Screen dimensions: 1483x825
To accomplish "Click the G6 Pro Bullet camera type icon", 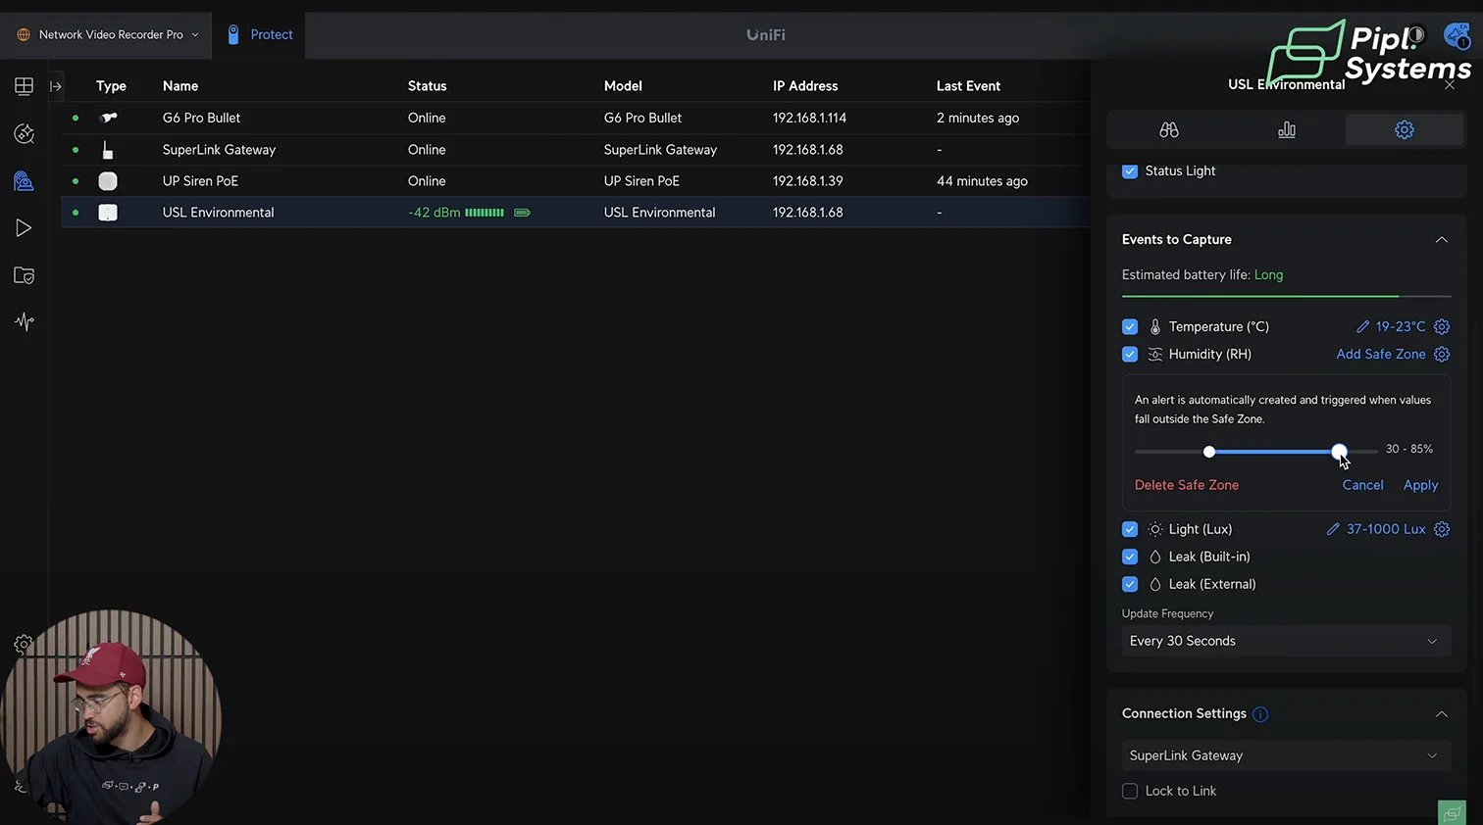I will (x=109, y=118).
